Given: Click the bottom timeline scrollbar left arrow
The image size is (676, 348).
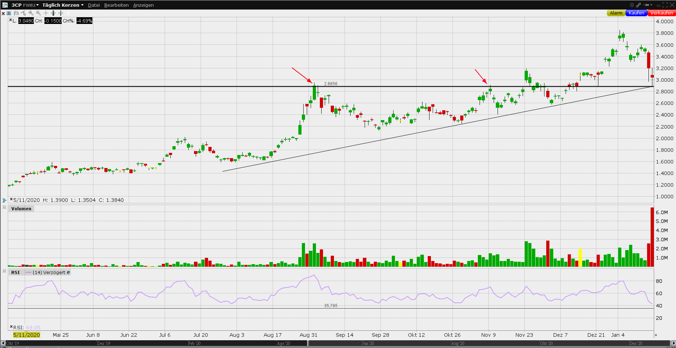Looking at the screenshot, I should point(3,343).
